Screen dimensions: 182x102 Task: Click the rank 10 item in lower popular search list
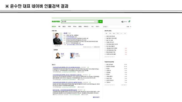[x=108, y=82]
